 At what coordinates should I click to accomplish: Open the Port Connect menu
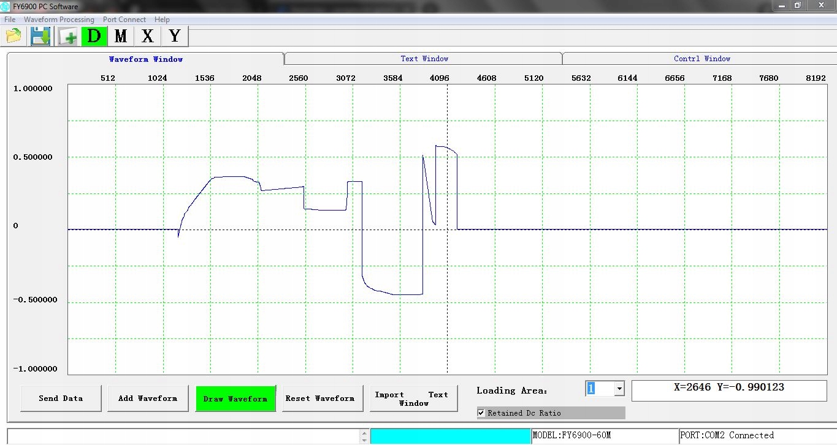(124, 20)
